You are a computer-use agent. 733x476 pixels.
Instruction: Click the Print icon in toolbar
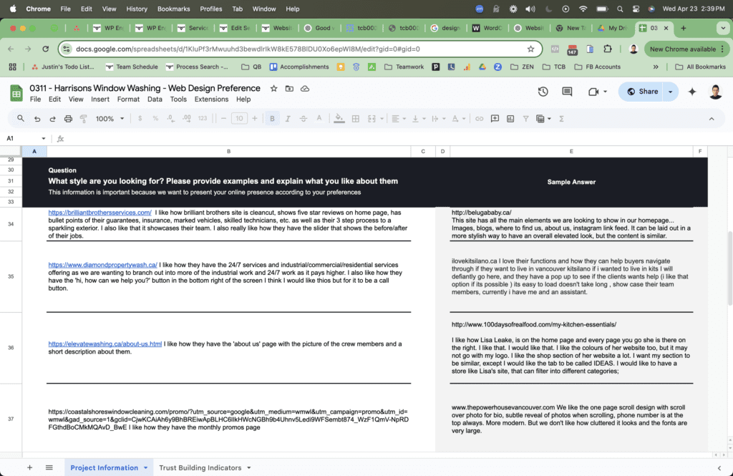(x=68, y=119)
